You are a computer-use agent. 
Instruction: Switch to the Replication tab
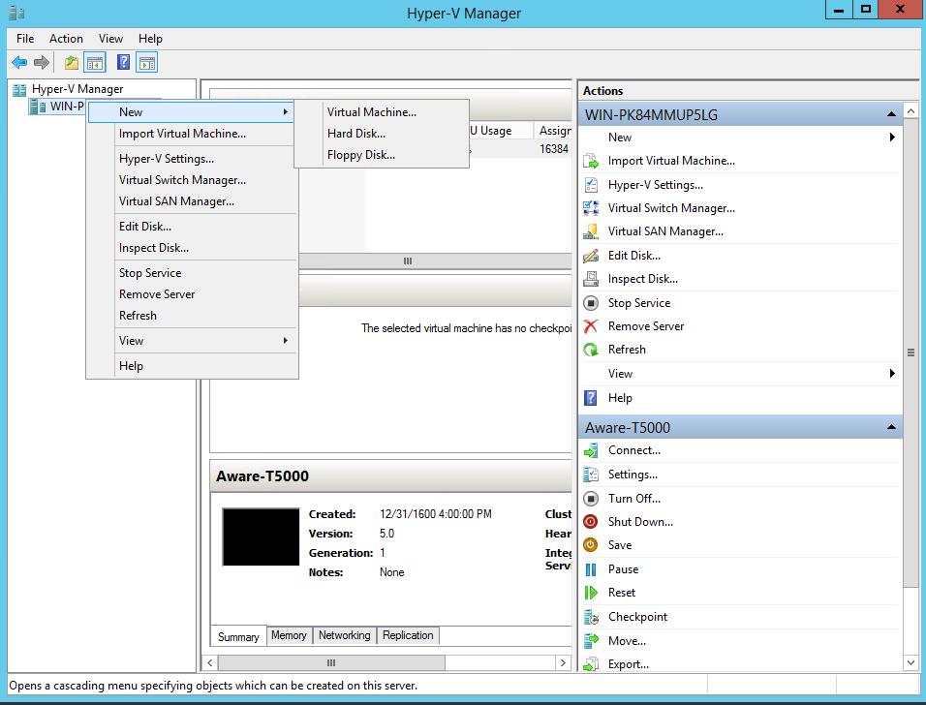(x=408, y=635)
